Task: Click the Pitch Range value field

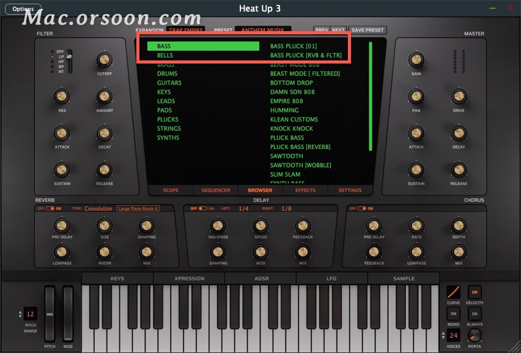Action: (30, 314)
